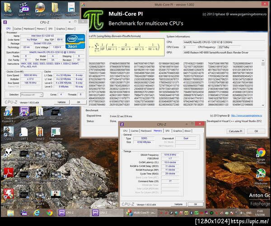Click the yellow 41 temperature tray icon

pyautogui.click(x=186, y=213)
